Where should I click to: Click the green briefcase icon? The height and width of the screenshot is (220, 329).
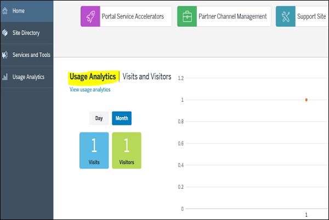click(186, 16)
